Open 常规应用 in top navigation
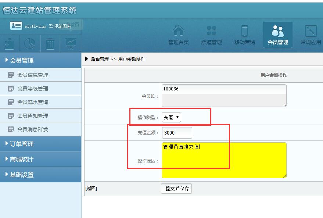 click(311, 35)
